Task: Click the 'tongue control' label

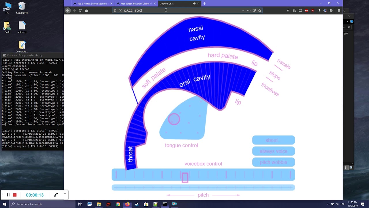Action: [181, 145]
